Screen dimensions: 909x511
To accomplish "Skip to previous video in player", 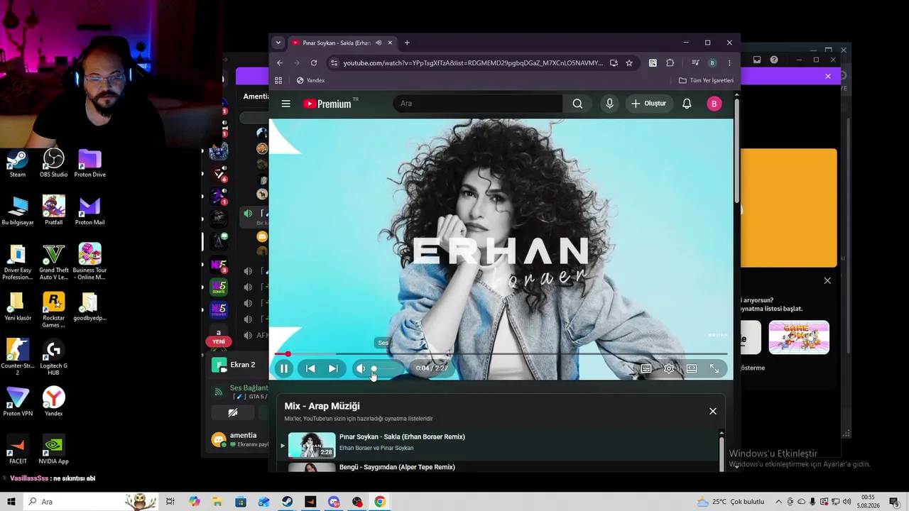I will click(x=310, y=368).
